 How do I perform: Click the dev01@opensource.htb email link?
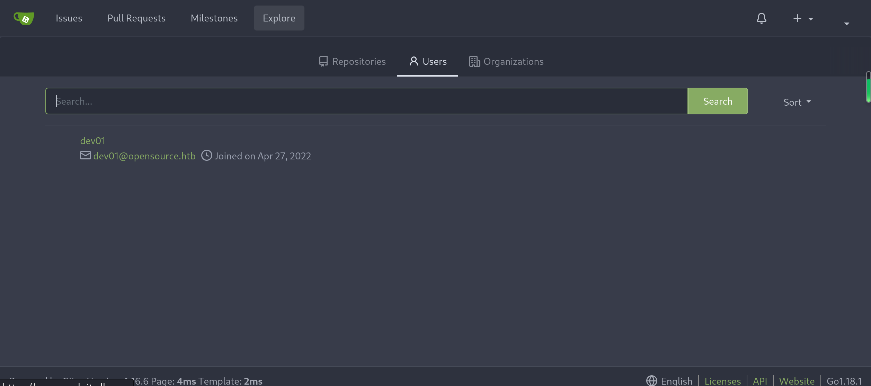[x=144, y=156]
